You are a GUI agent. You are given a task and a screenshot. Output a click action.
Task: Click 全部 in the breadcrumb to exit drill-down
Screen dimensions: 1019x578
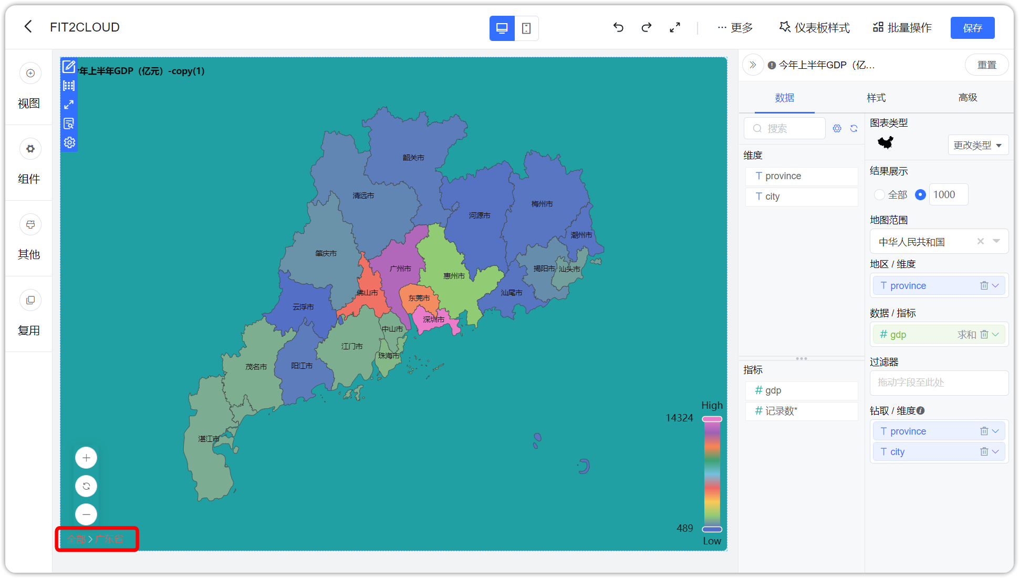point(76,539)
